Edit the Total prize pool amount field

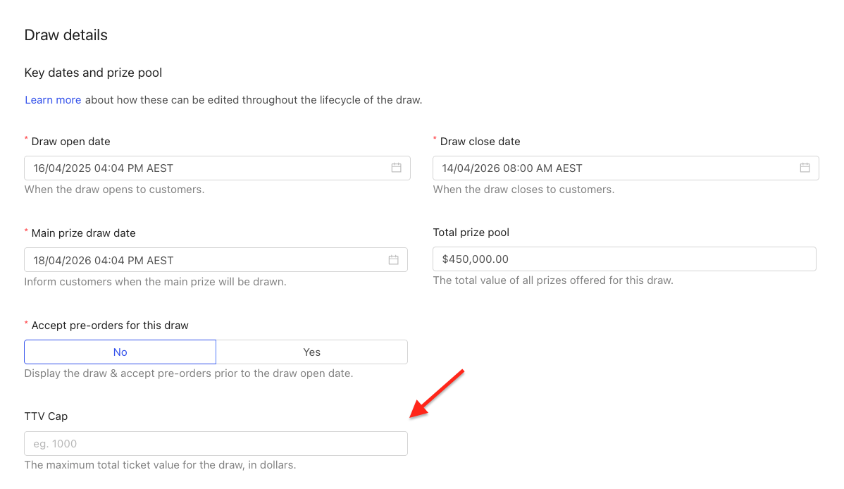point(623,259)
